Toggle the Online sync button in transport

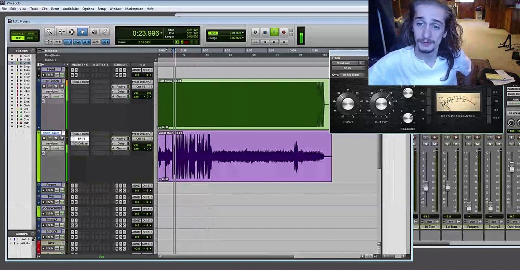(255, 33)
